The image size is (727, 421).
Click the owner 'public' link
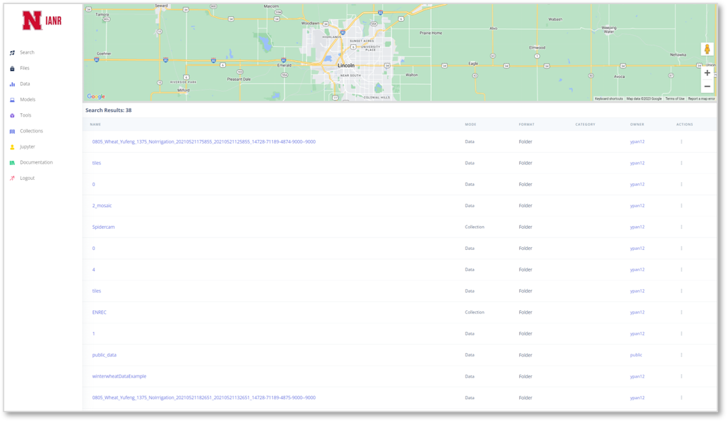[x=636, y=355]
